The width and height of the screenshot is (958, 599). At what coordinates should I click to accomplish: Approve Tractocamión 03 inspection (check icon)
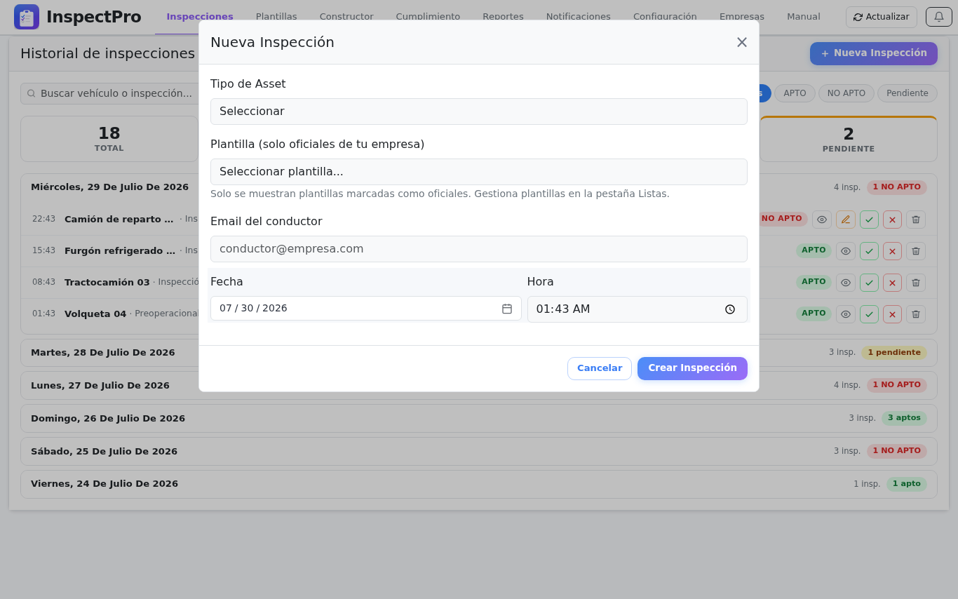(x=869, y=283)
